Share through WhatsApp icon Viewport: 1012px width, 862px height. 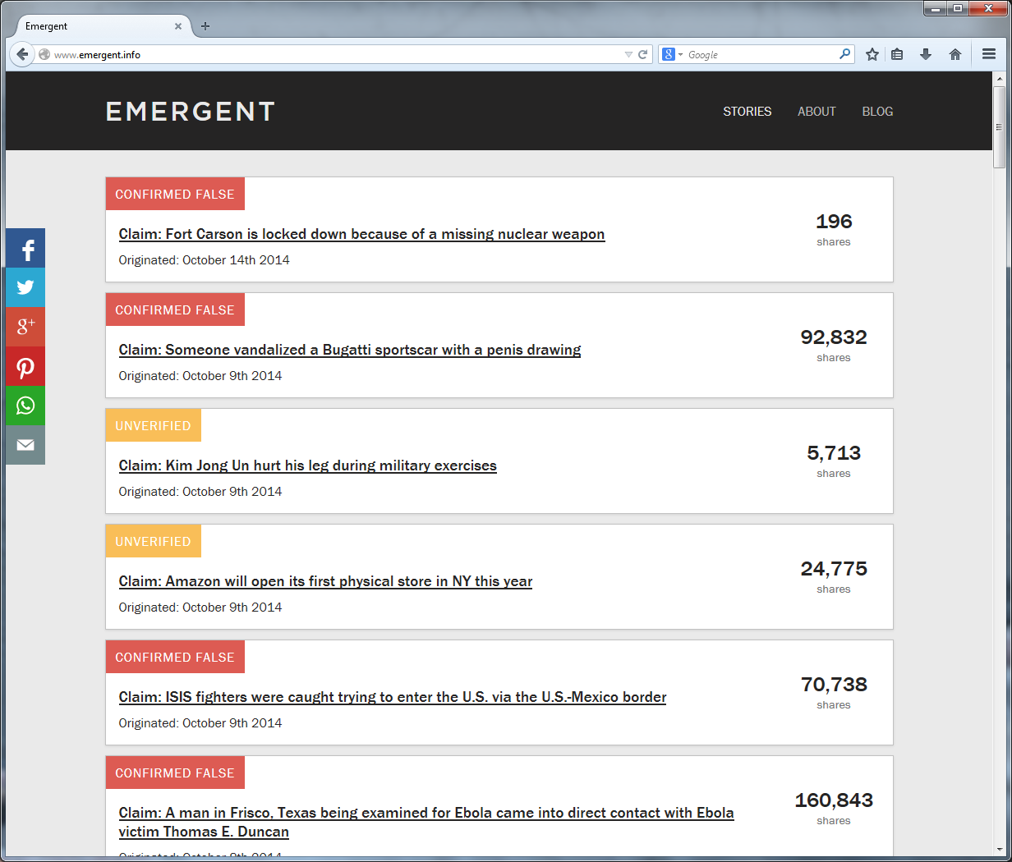pyautogui.click(x=25, y=406)
